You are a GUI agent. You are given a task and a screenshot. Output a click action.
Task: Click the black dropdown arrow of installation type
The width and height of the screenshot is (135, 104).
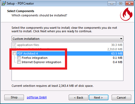121,39
